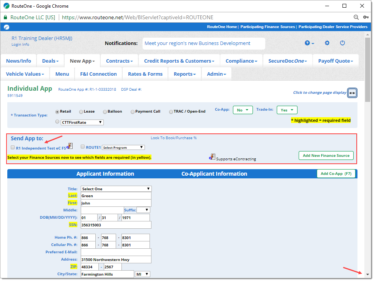Check the ROUTE1 finance source checkbox
The height and width of the screenshot is (281, 374).
tap(83, 147)
